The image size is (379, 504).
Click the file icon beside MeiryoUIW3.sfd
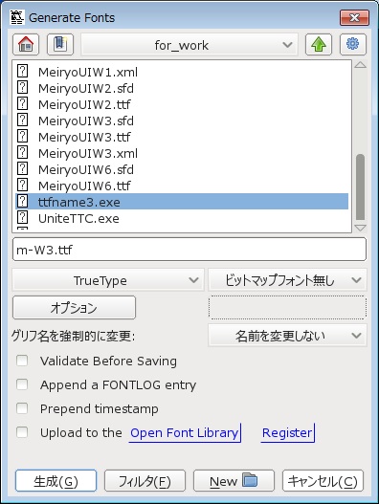point(22,120)
